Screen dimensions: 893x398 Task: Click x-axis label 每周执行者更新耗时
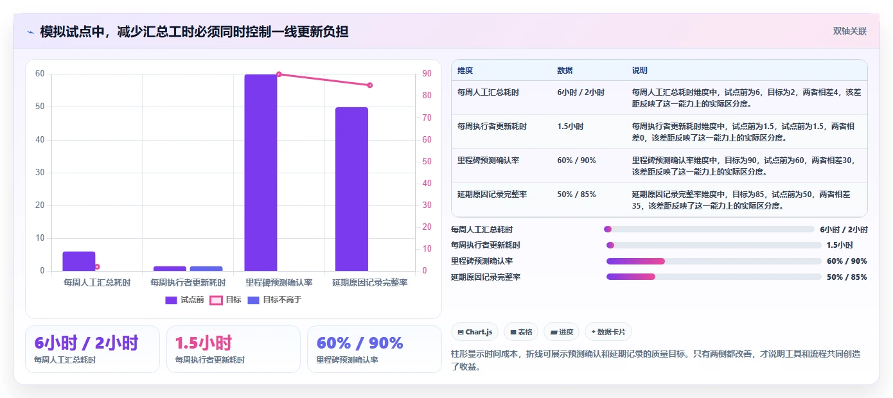tap(188, 282)
